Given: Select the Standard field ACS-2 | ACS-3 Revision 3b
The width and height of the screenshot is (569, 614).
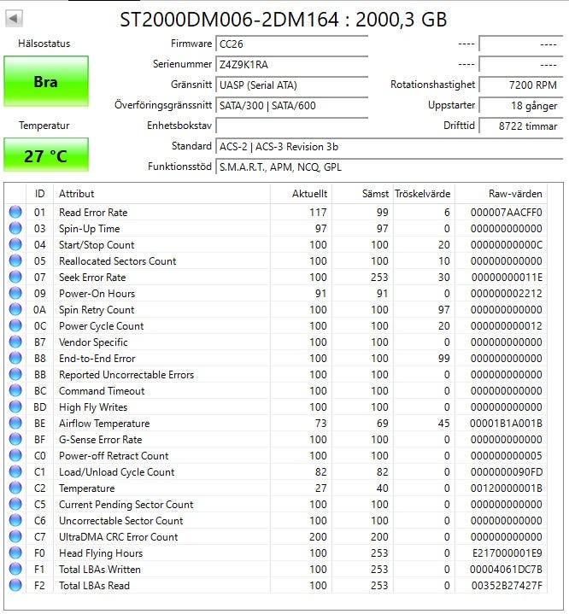Looking at the screenshot, I should (389, 146).
